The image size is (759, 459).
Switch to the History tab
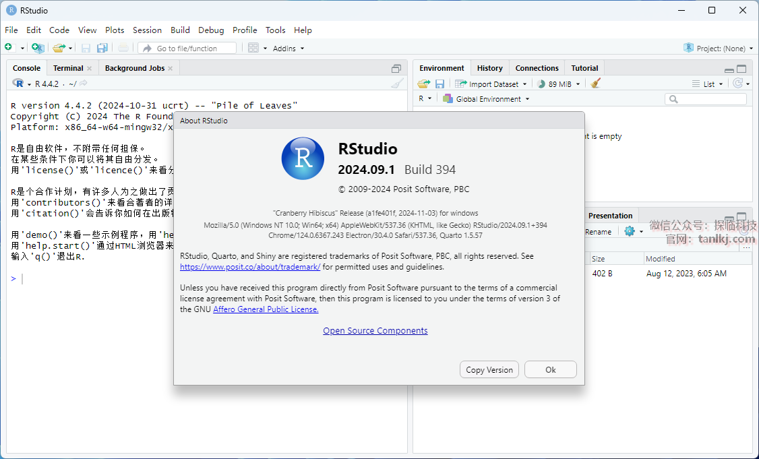pos(489,68)
